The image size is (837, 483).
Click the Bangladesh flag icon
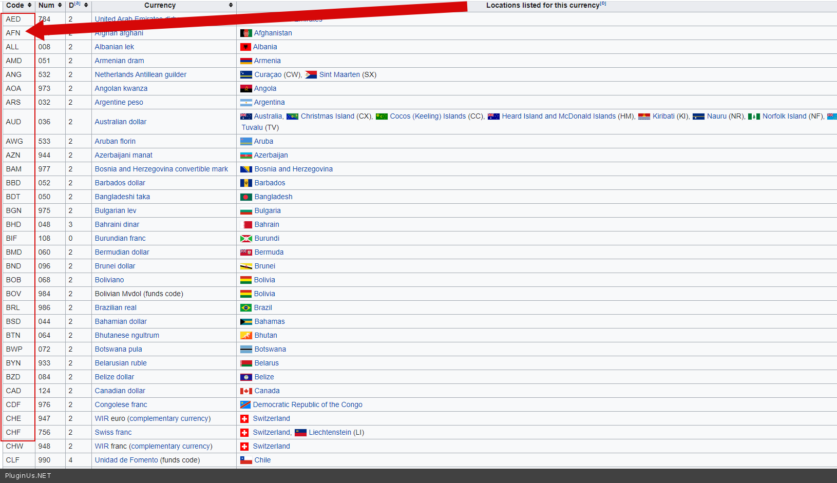coord(246,197)
